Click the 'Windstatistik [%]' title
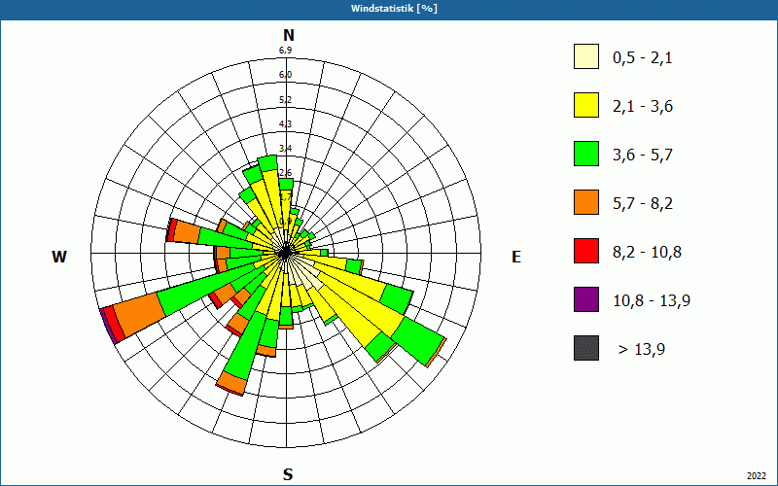This screenshot has height=486, width=778. pyautogui.click(x=394, y=9)
